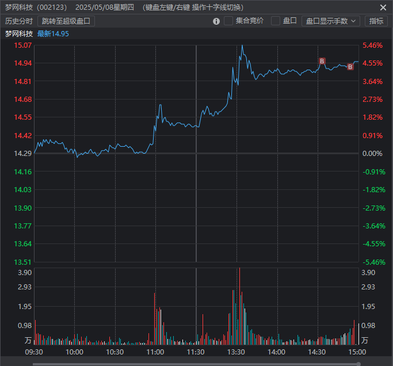Screen dimensions: 393x366
Task: Click the 14:00 time label on the axis
Action: point(277,352)
